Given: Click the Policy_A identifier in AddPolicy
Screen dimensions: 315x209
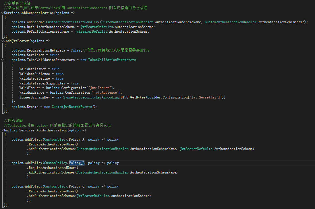Looking at the screenshot, I should point(77,139).
